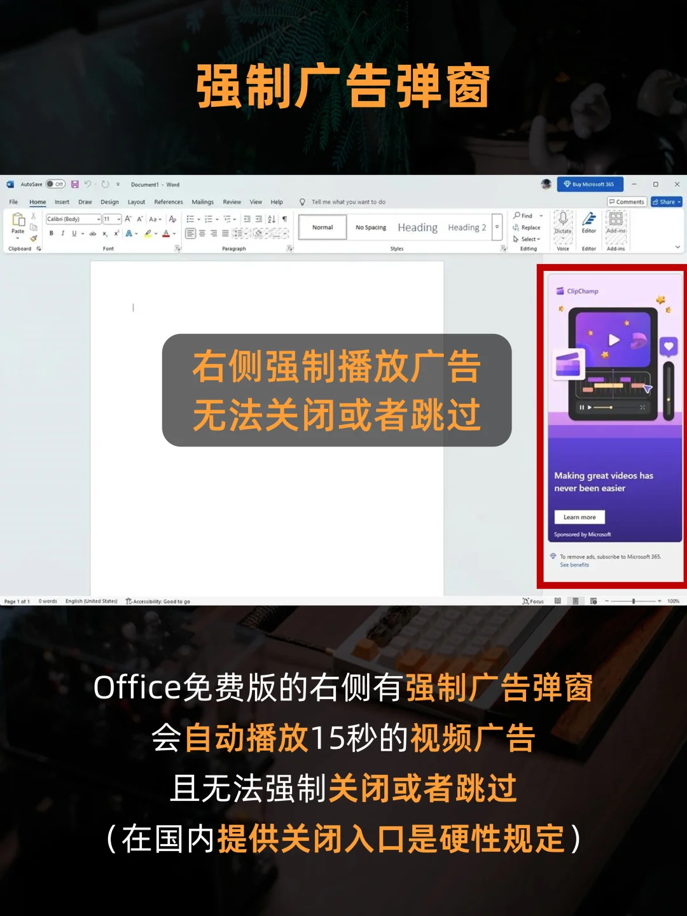Viewport: 687px width, 916px height.
Task: Open the Editor tool
Action: pos(589,223)
